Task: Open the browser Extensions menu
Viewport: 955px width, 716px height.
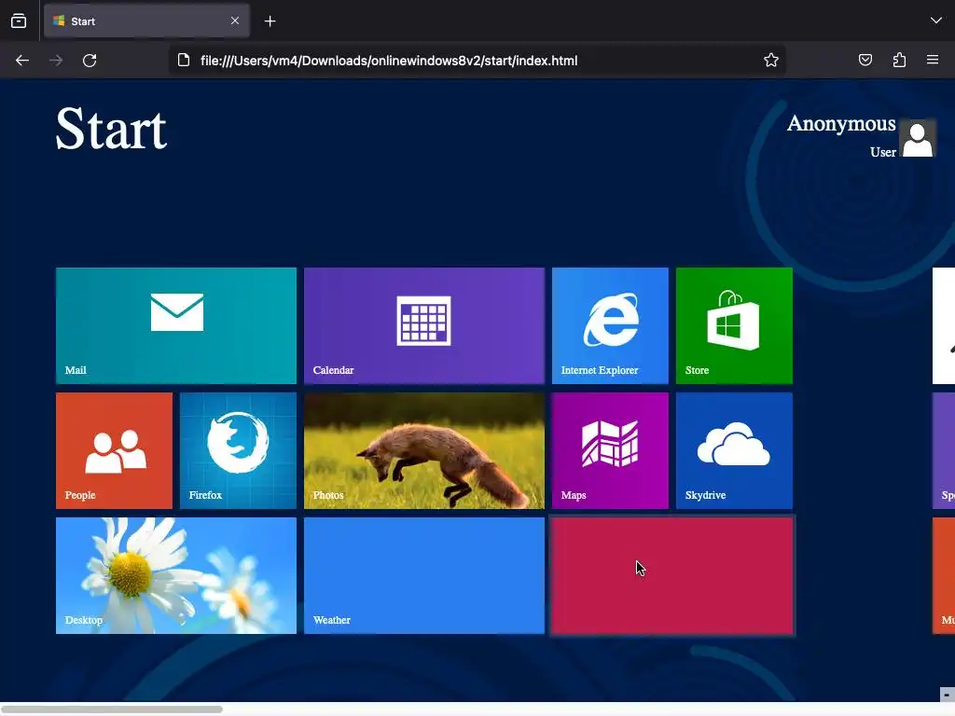Action: pyautogui.click(x=899, y=60)
